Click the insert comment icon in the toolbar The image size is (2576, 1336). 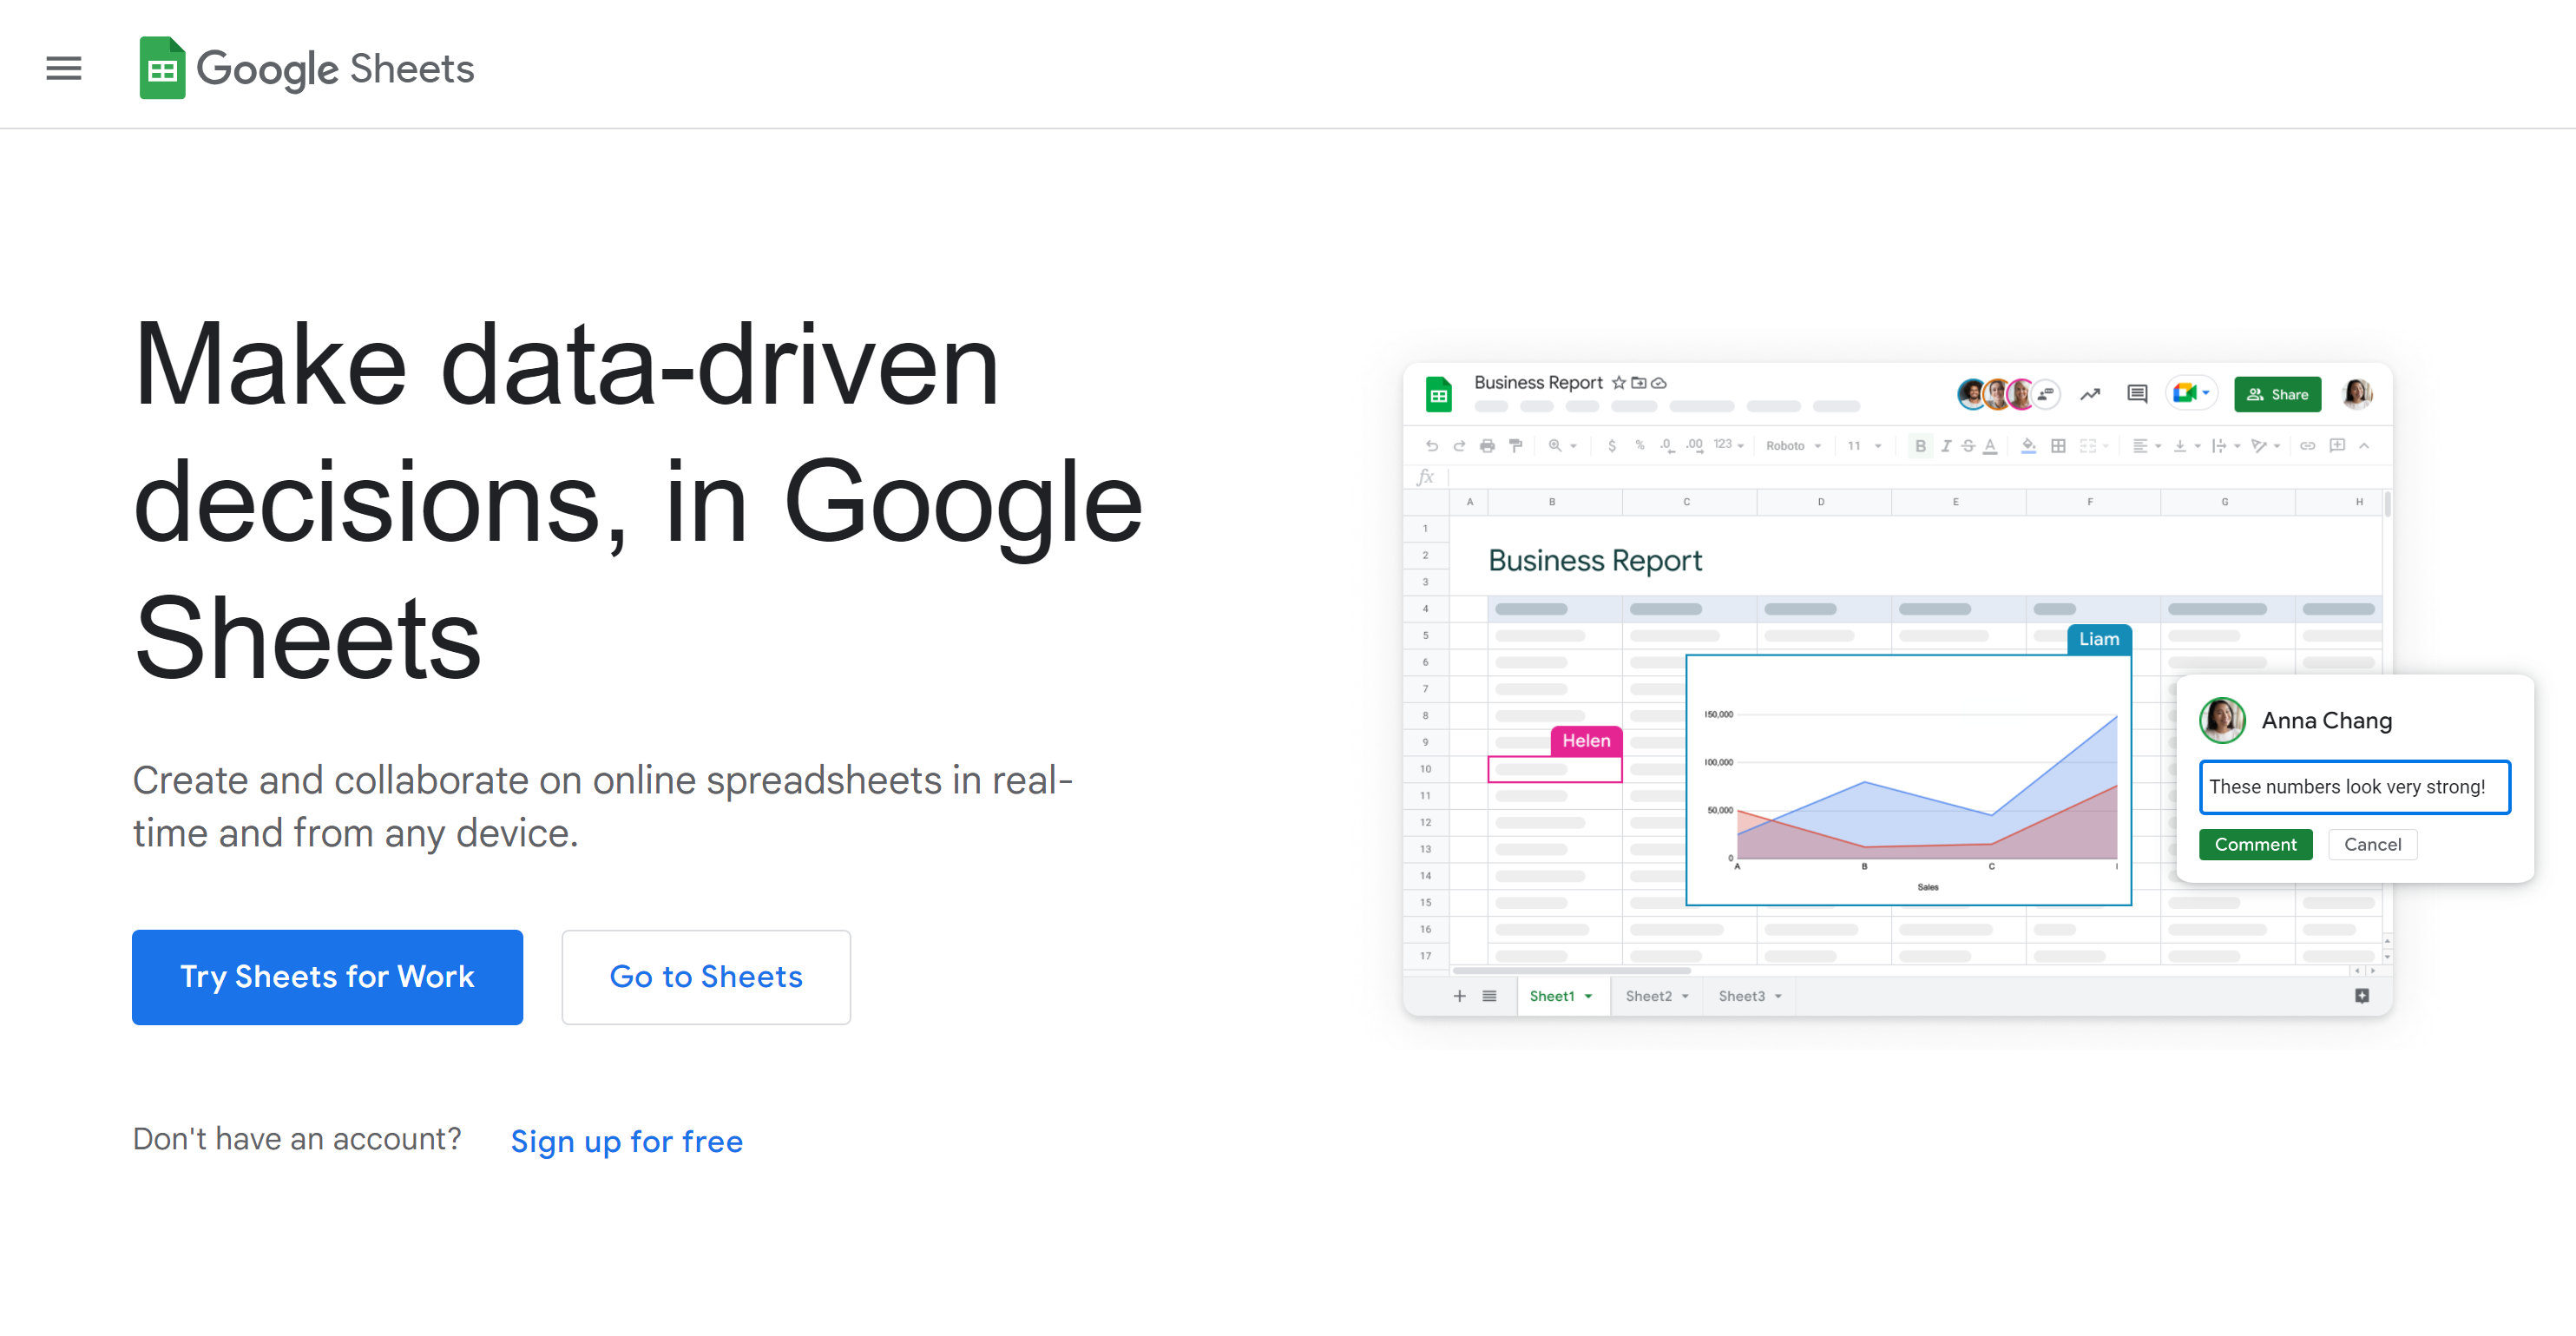(x=2337, y=445)
